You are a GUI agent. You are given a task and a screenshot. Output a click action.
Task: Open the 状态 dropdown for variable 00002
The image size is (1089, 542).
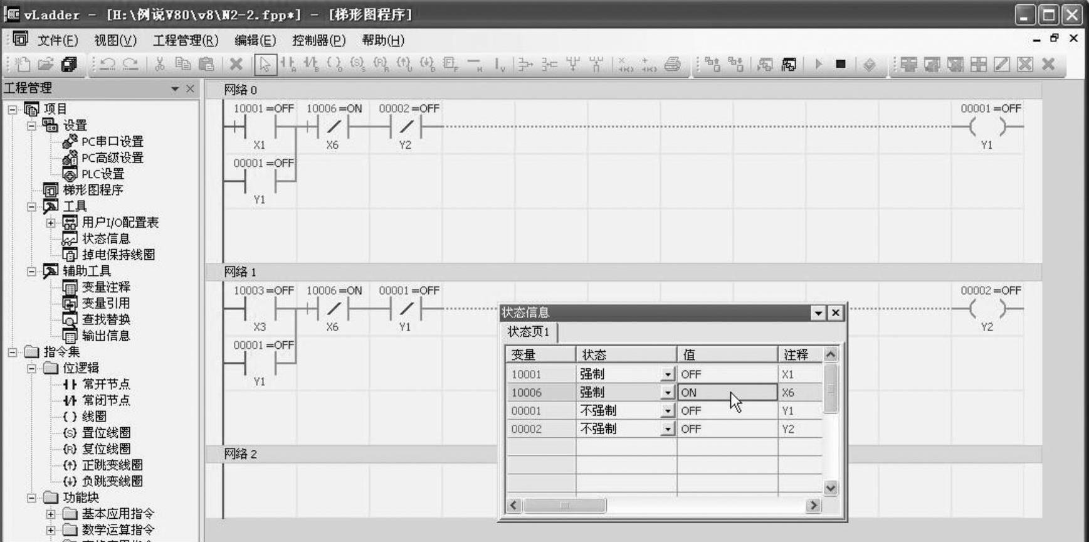point(668,429)
